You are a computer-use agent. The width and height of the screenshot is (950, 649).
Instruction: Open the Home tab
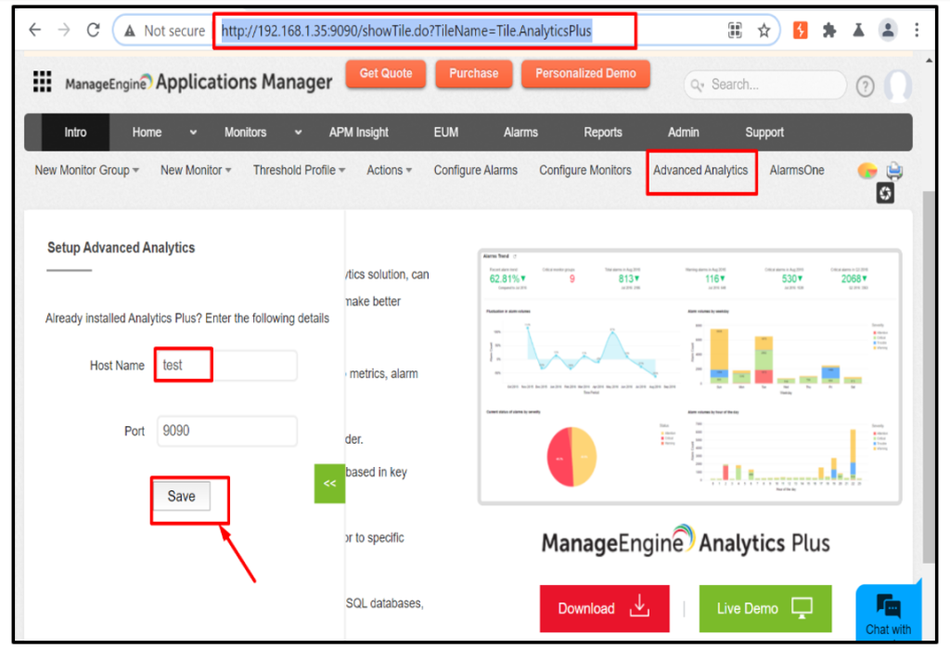(148, 132)
